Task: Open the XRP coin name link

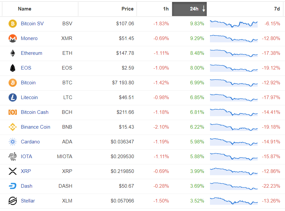Action: click(x=26, y=171)
